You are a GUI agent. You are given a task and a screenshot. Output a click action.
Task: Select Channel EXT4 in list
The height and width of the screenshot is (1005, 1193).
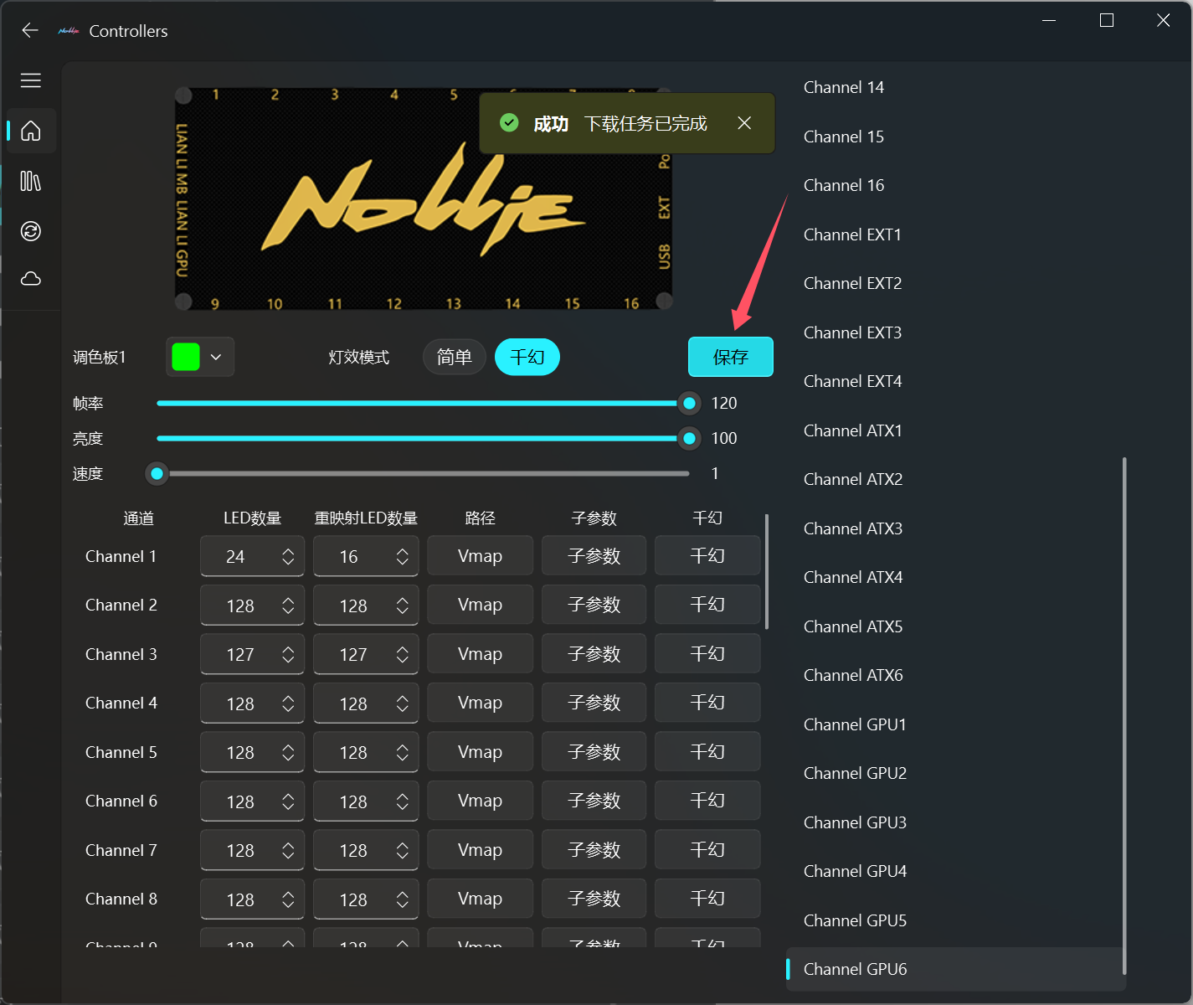(954, 381)
